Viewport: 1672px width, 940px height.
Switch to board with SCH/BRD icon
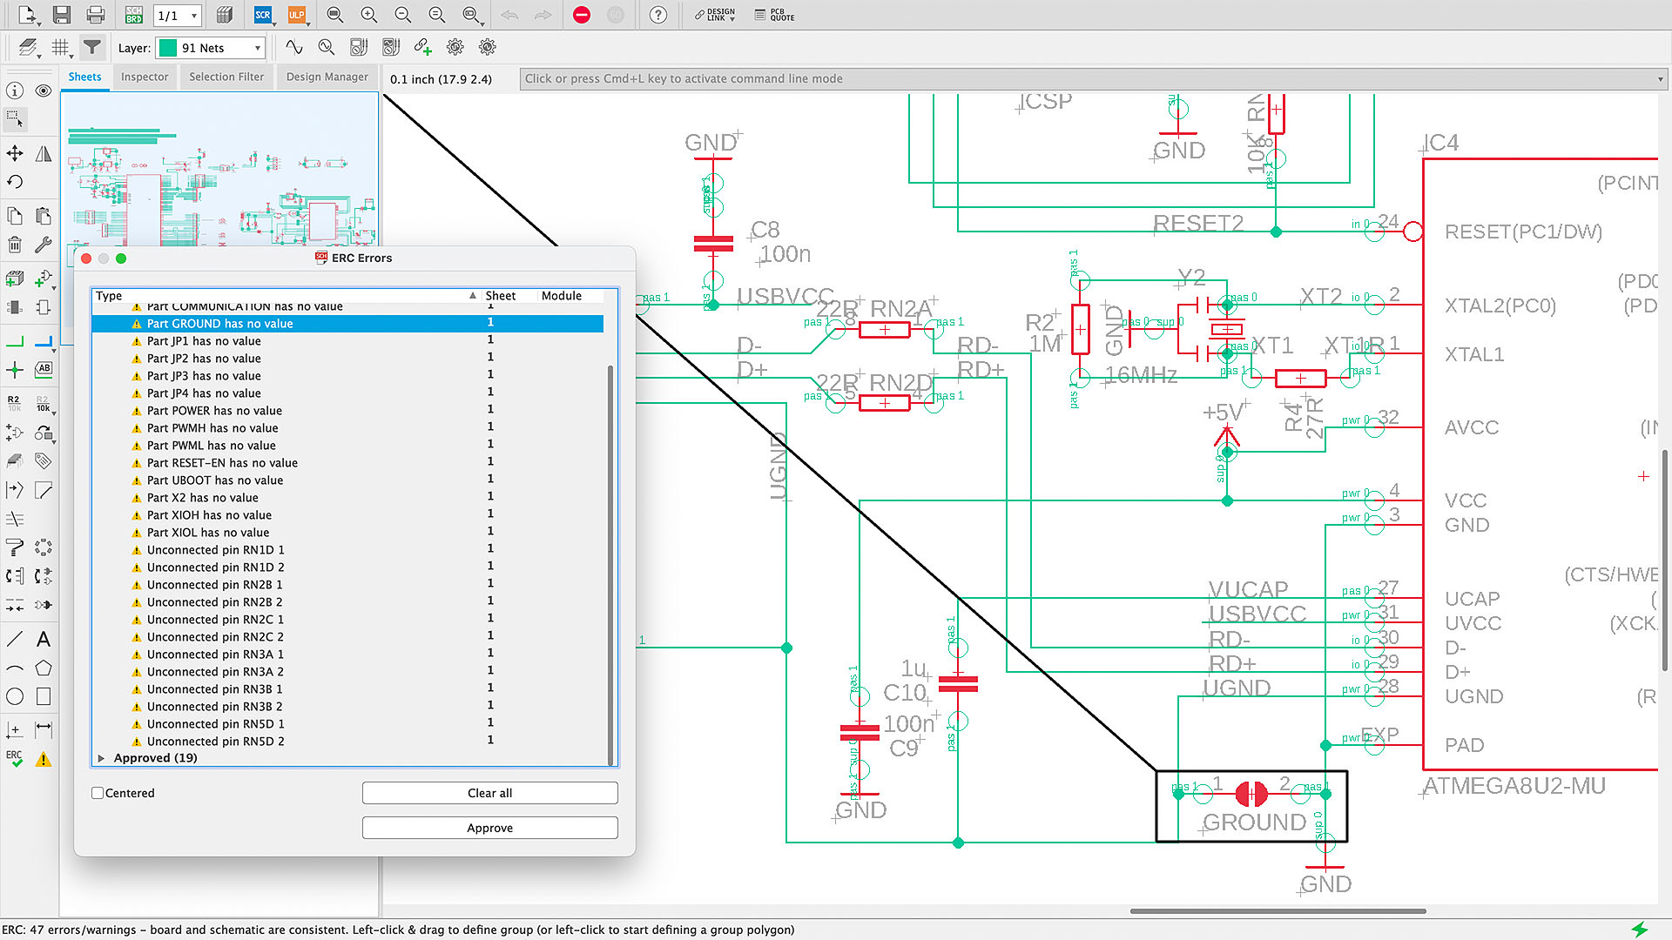[x=133, y=15]
